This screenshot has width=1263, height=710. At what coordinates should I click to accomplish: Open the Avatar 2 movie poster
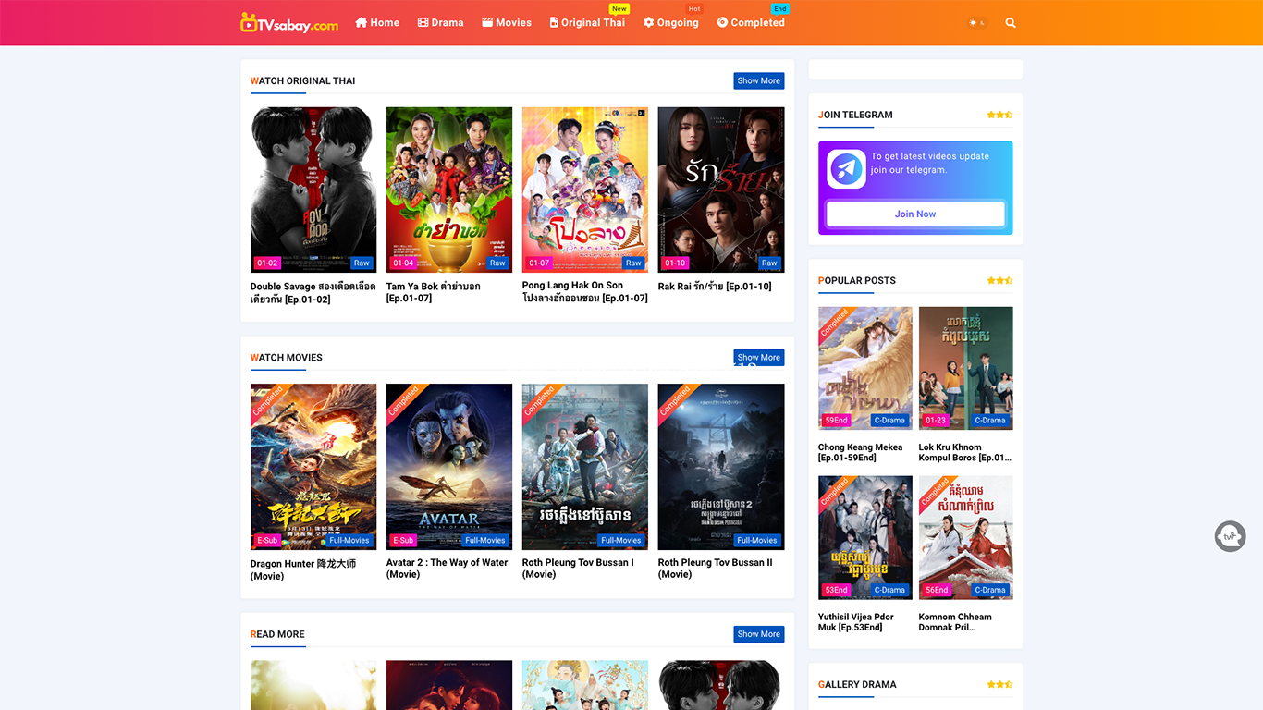(449, 466)
